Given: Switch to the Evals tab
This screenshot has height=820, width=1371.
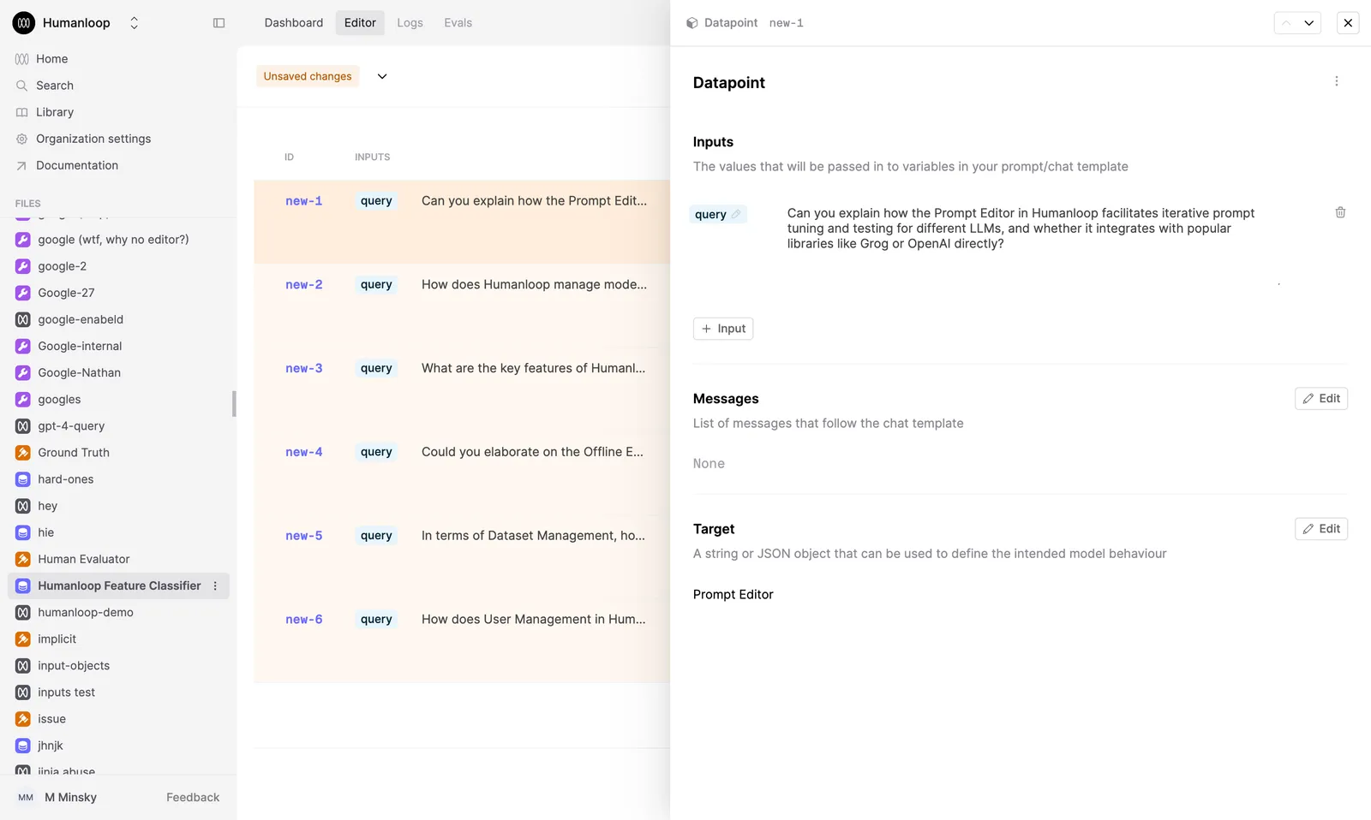Looking at the screenshot, I should click(x=458, y=23).
